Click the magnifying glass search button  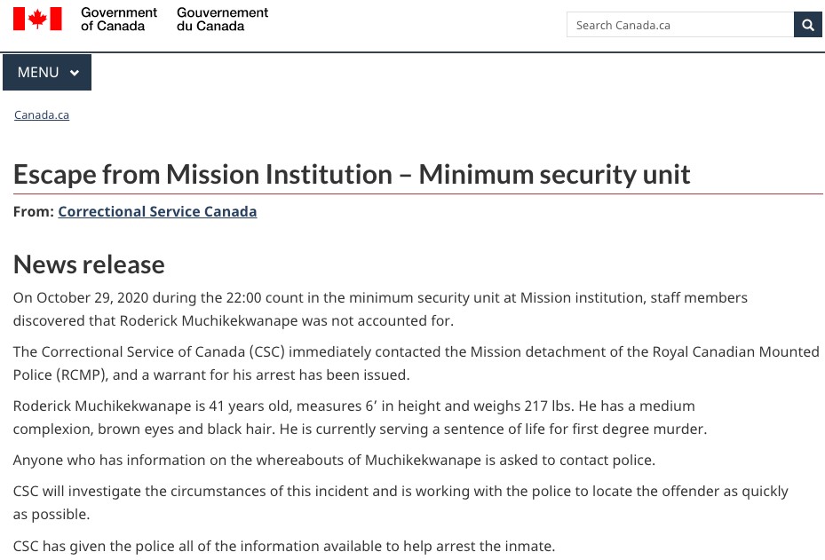coord(807,25)
